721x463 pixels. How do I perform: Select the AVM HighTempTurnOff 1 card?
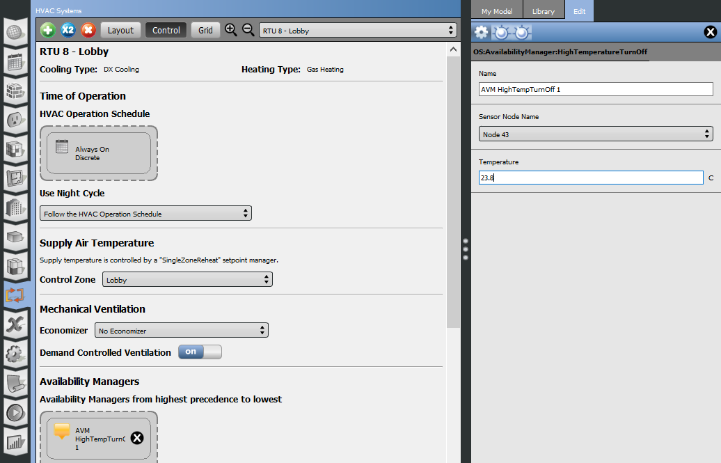point(99,438)
